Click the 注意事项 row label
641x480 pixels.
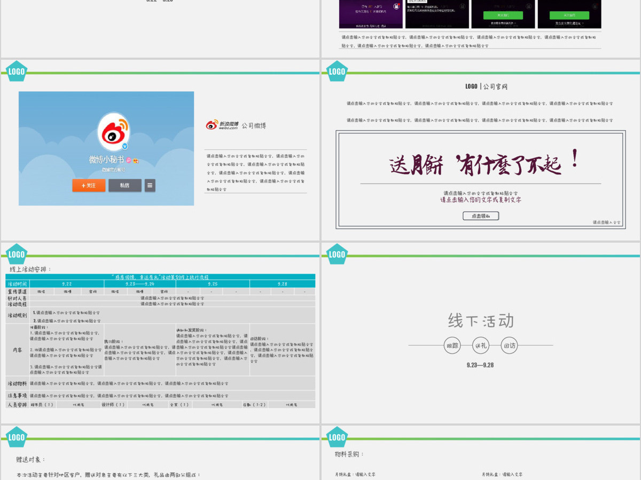coord(18,396)
